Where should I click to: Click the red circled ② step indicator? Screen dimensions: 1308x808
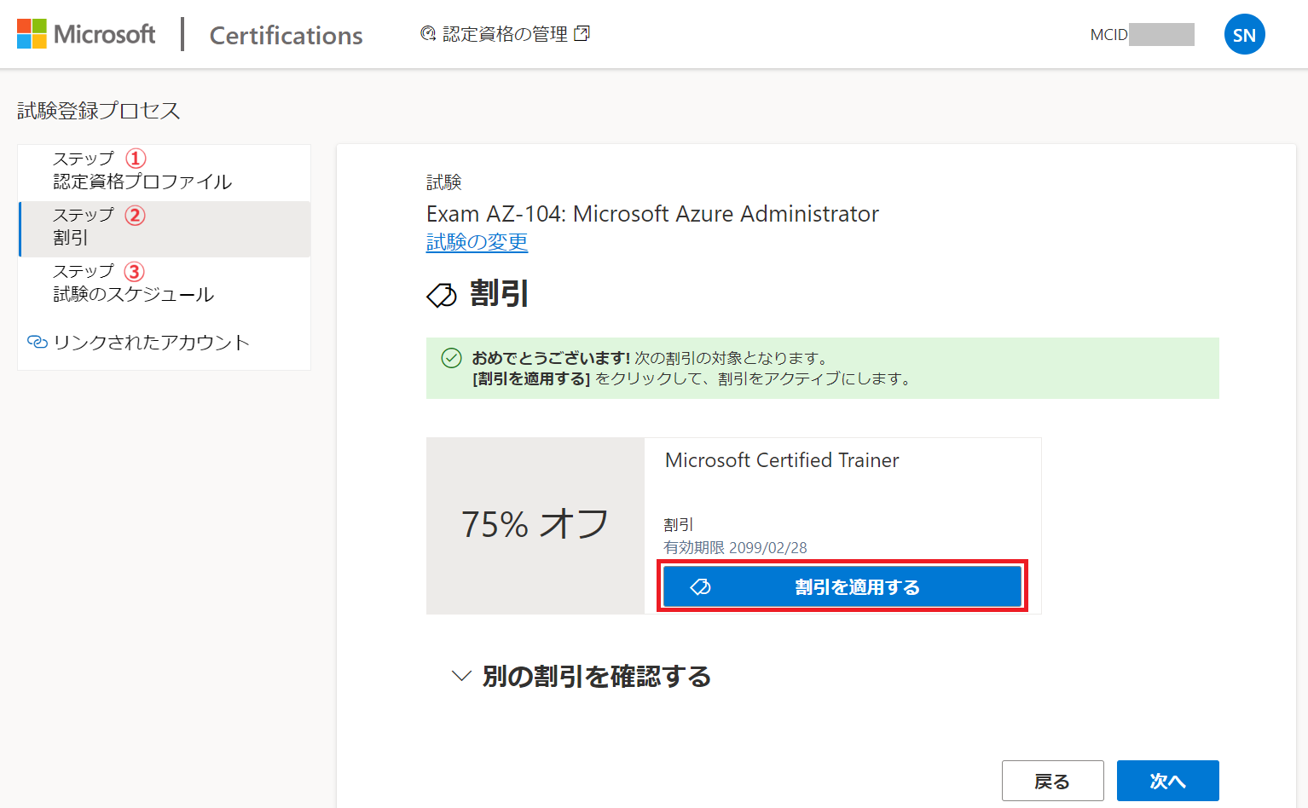pos(136,215)
